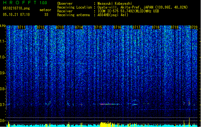Click the 0712 time marker
This screenshot has width=201, height=127.
41,27
